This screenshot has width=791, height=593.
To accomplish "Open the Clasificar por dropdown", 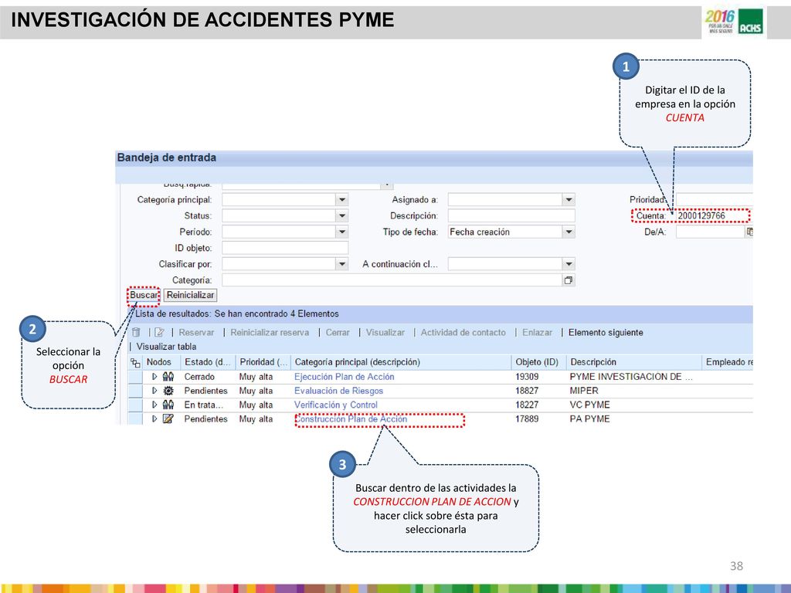I will (342, 264).
